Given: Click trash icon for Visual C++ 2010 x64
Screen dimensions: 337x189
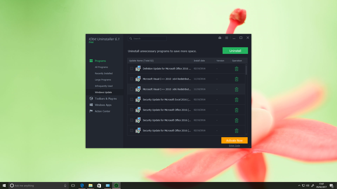Looking at the screenshot, I should coord(236,79).
